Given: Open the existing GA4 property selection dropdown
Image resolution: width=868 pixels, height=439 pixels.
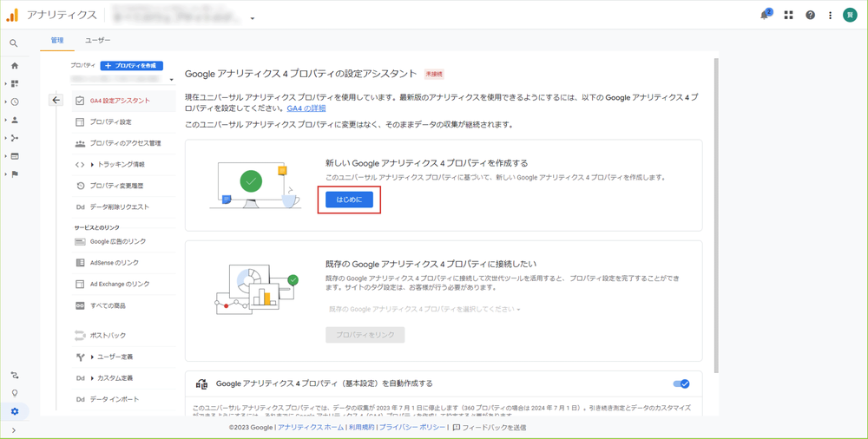Looking at the screenshot, I should (x=424, y=310).
